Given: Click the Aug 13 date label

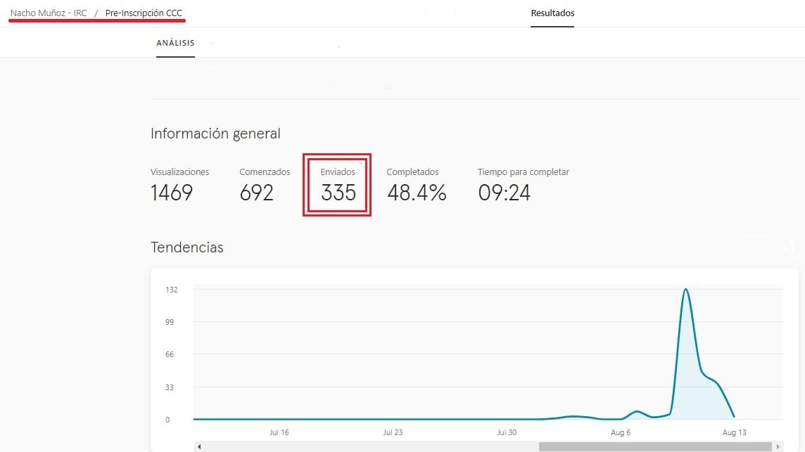Looking at the screenshot, I should click(734, 432).
